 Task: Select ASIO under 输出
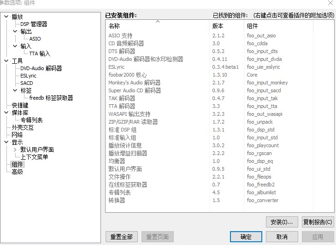pos(35,39)
